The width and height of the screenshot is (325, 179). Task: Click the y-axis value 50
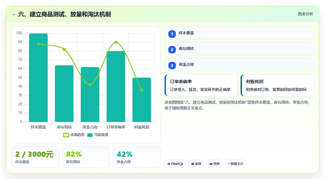(x=20, y=78)
